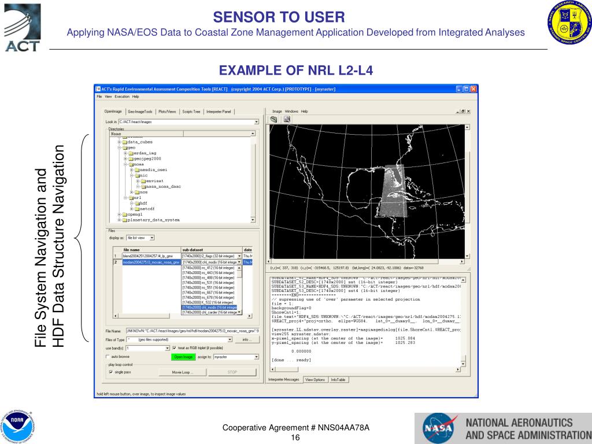Open the use band(s) dropdown
Image resolution: width=592 pixels, height=444 pixels.
coord(167,348)
